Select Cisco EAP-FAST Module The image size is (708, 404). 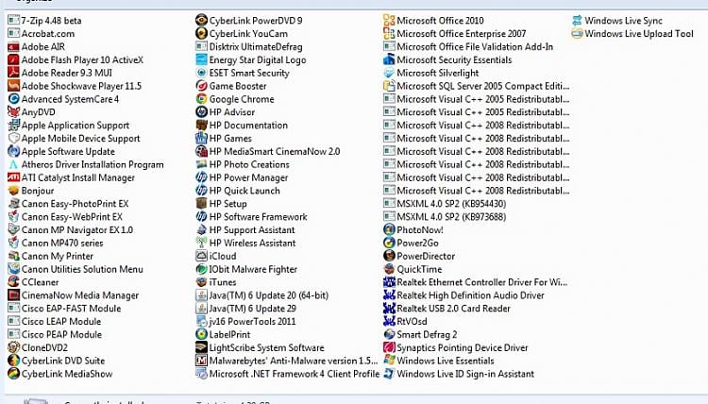tap(64, 309)
